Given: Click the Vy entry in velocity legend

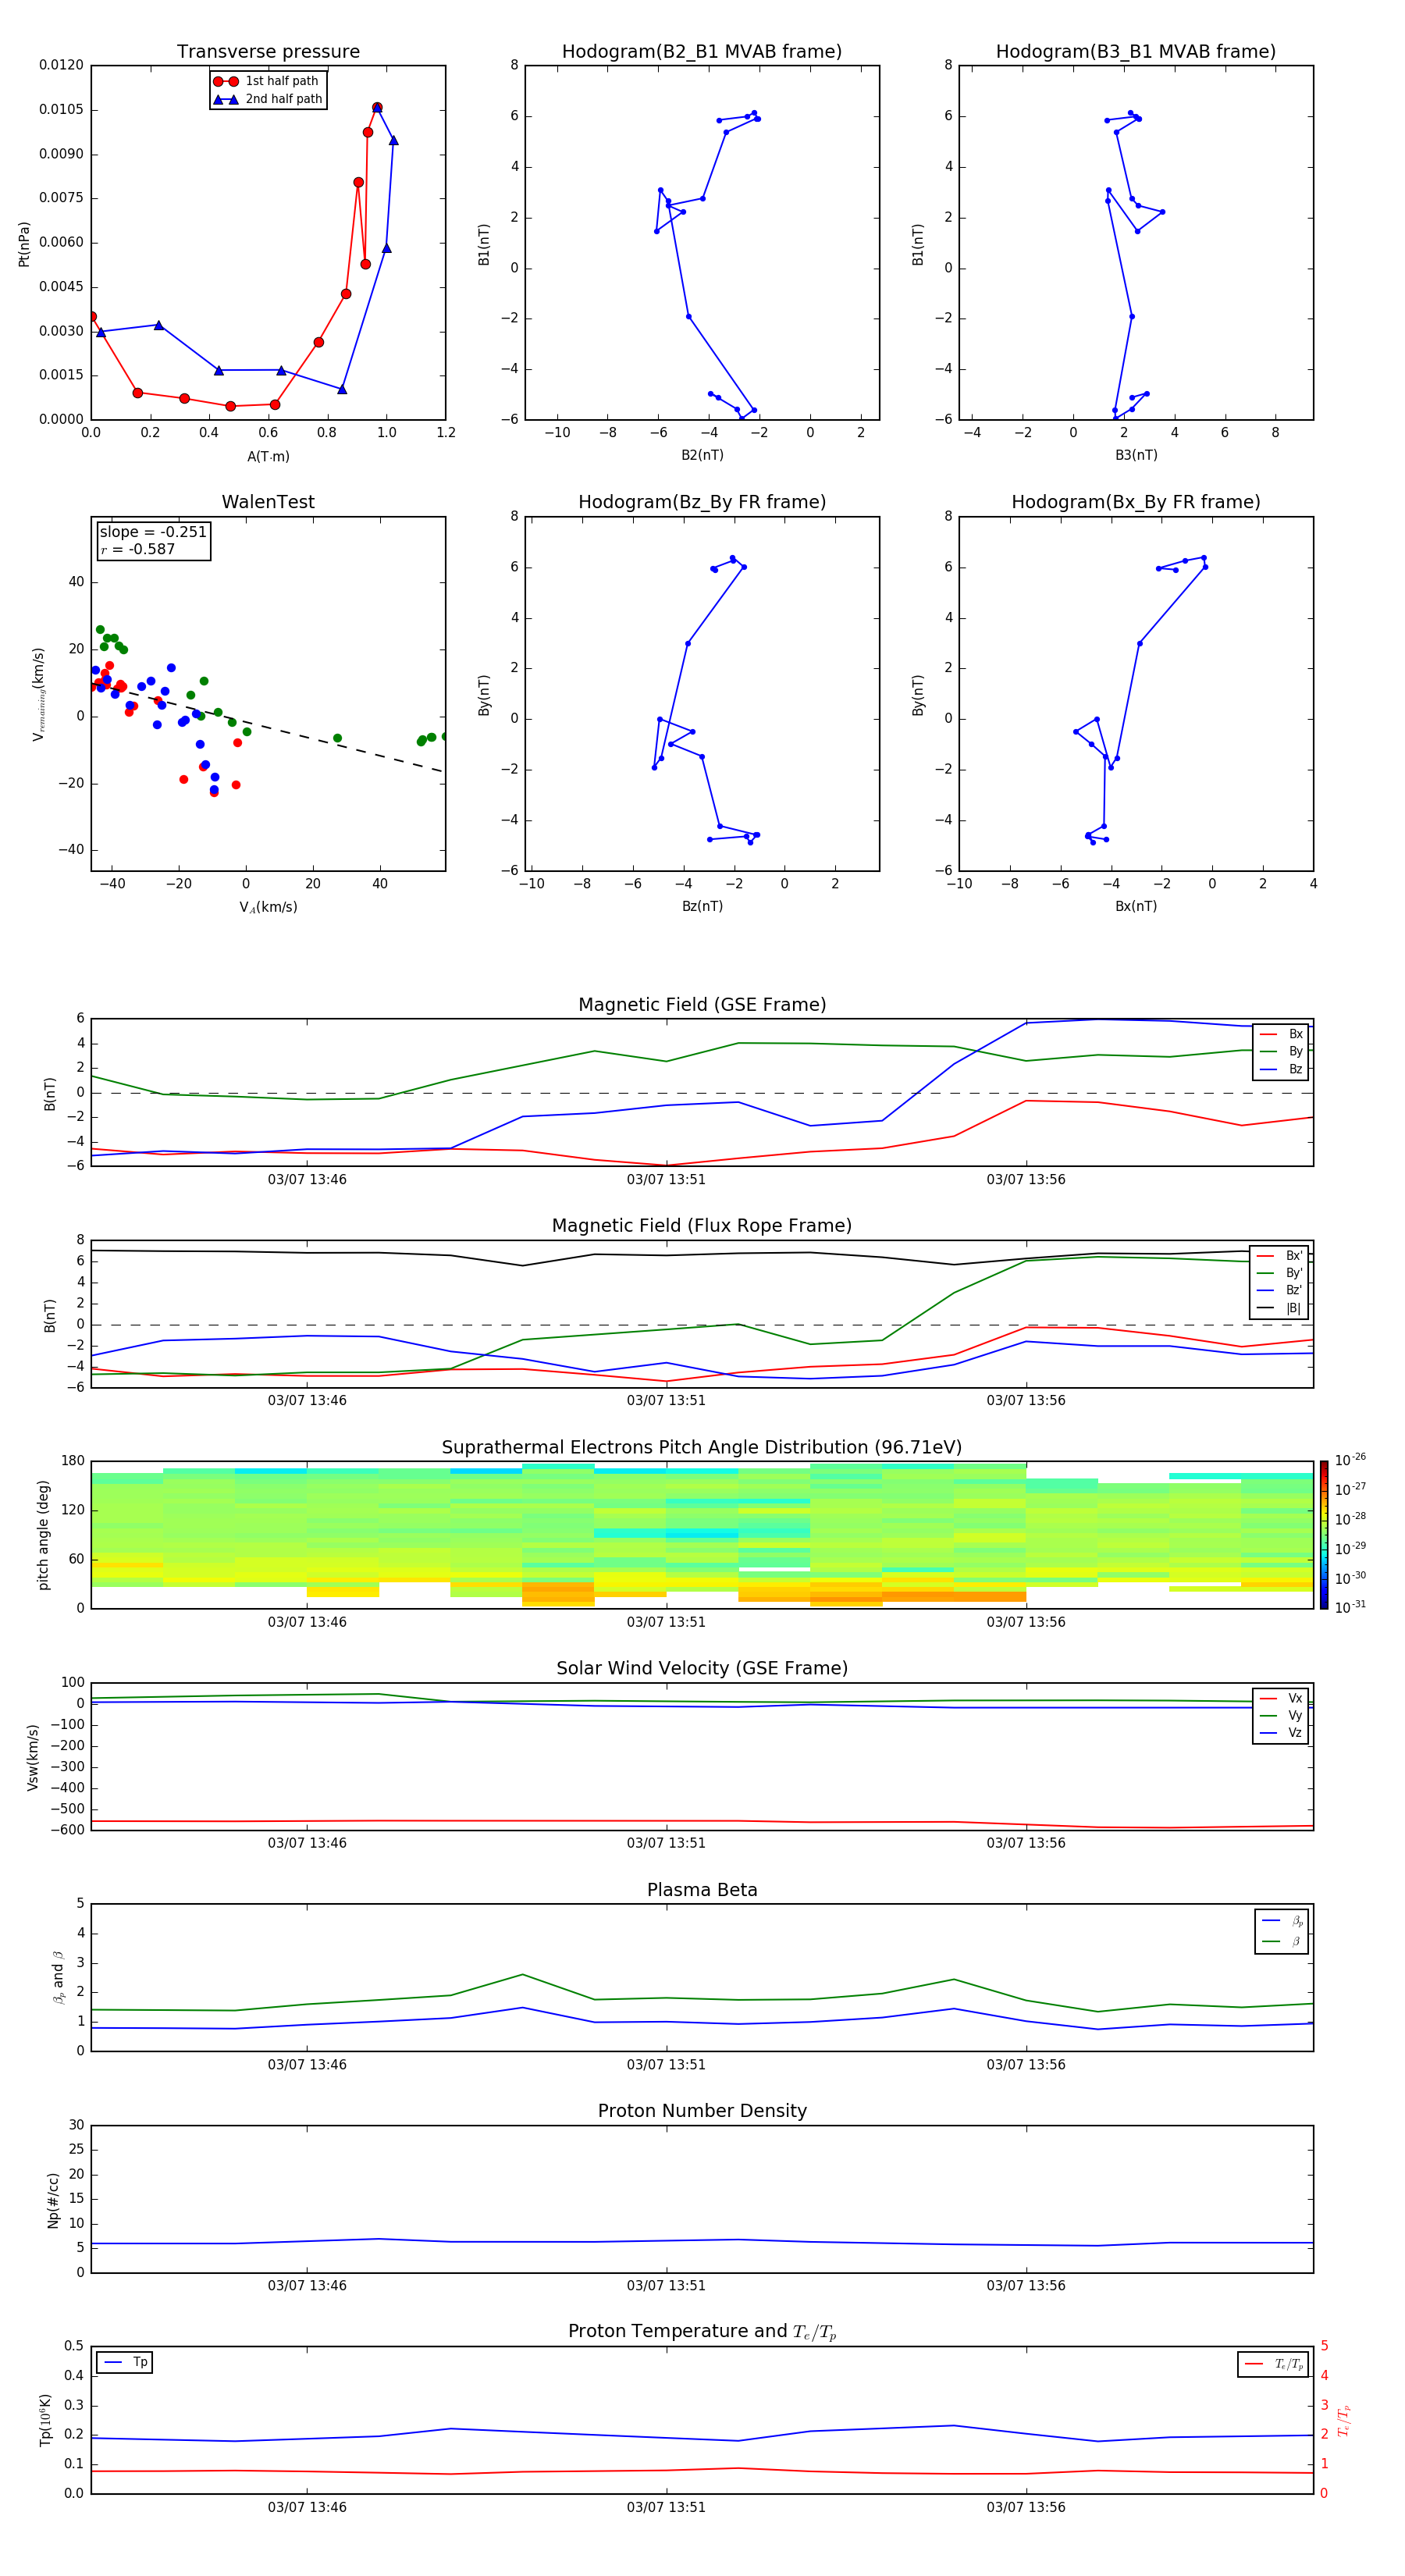Looking at the screenshot, I should pyautogui.click(x=1281, y=1715).
